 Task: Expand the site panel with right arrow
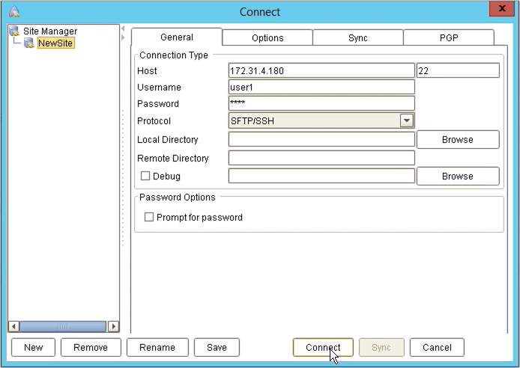coord(123,37)
